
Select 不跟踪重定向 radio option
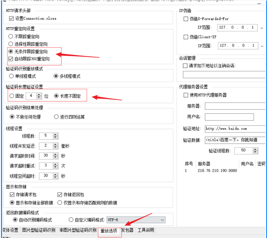coord(11,36)
